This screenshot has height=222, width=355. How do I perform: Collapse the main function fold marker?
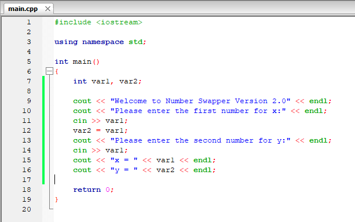tap(49, 71)
